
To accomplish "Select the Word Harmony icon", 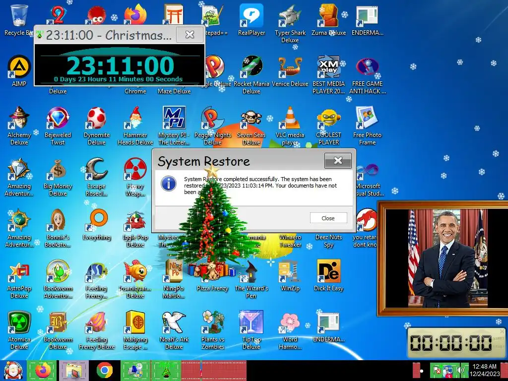I will point(290,330).
